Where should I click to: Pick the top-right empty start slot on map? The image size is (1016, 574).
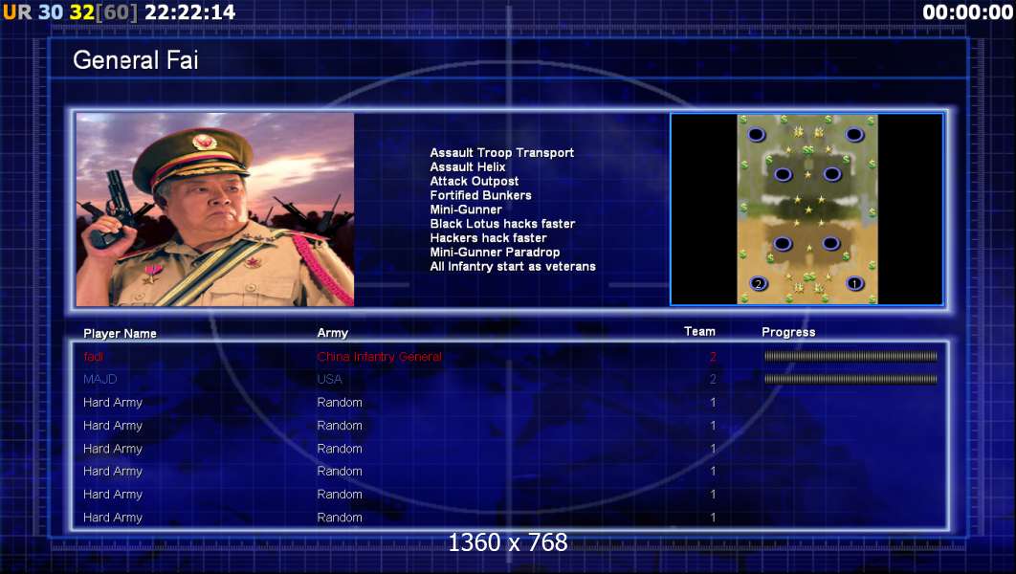tap(854, 135)
